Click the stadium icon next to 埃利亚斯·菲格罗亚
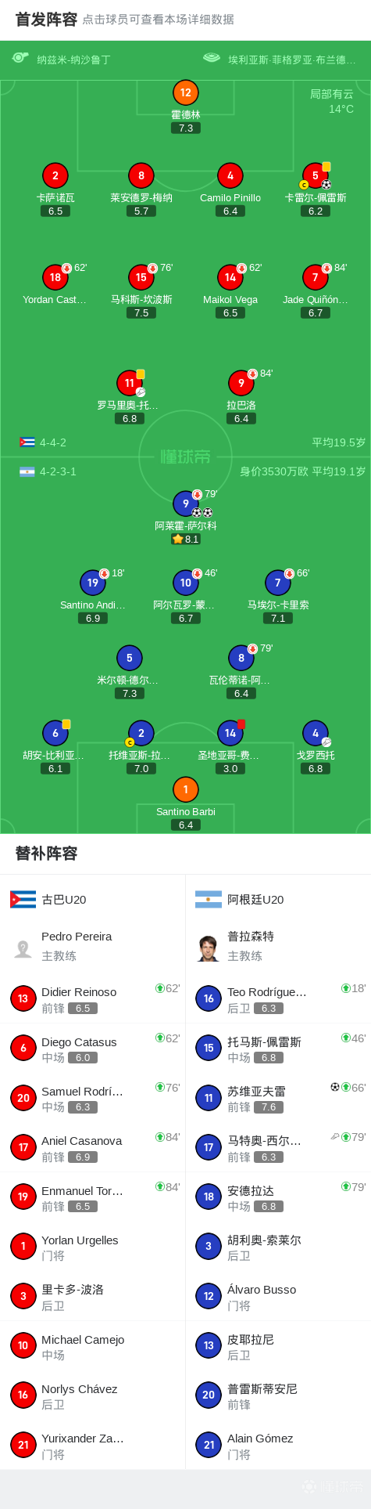This screenshot has height=1509, width=371. (211, 58)
